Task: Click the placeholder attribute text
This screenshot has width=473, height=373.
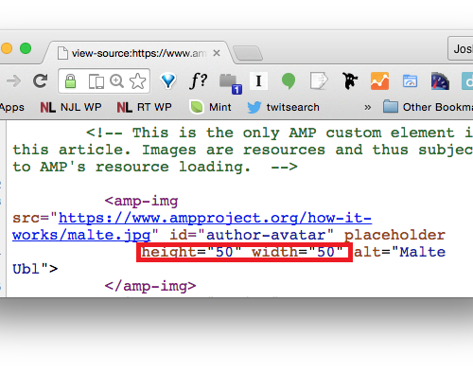Action: pyautogui.click(x=394, y=235)
